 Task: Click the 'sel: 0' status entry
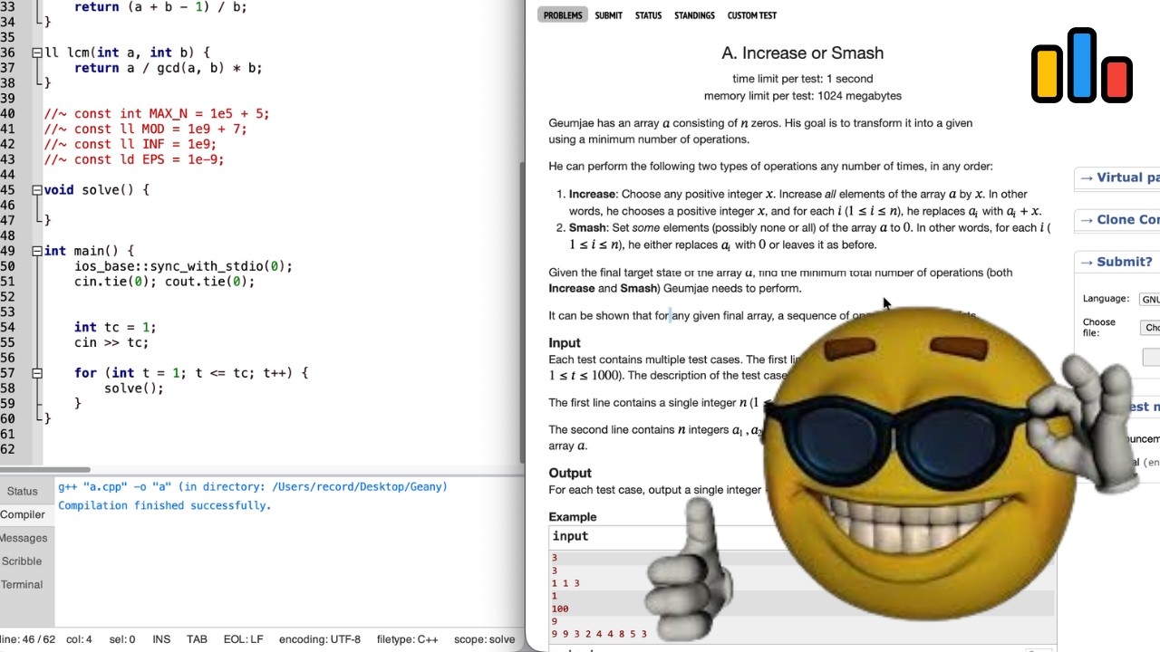click(x=121, y=639)
